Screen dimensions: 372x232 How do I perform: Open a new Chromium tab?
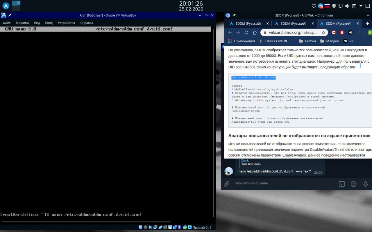[x=368, y=23]
